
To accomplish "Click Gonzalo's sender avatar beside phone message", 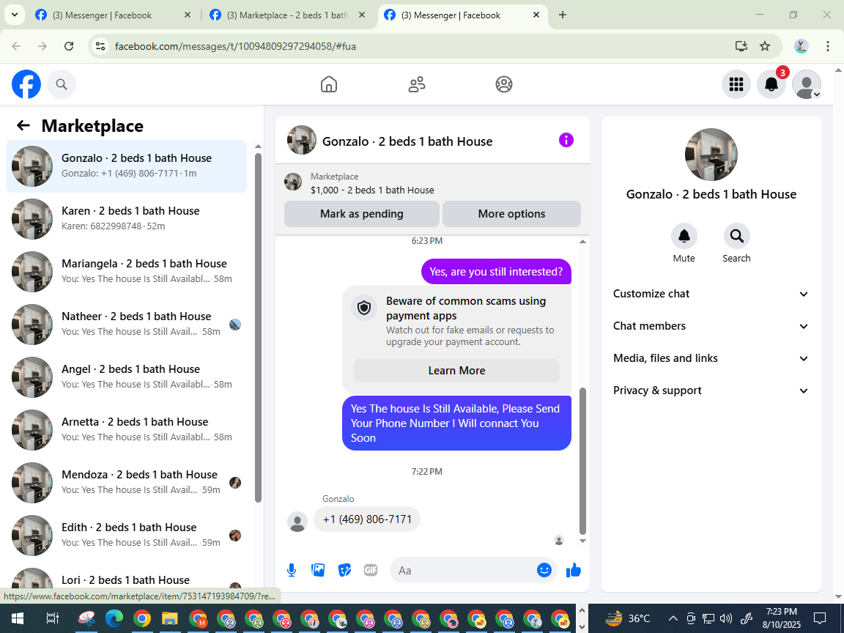I will coord(297,522).
